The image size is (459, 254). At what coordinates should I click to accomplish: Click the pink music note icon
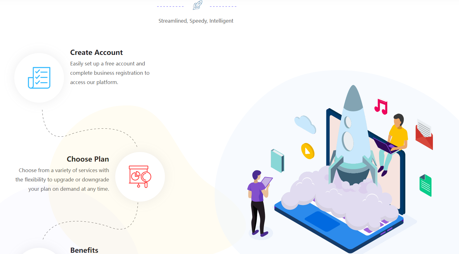click(381, 107)
